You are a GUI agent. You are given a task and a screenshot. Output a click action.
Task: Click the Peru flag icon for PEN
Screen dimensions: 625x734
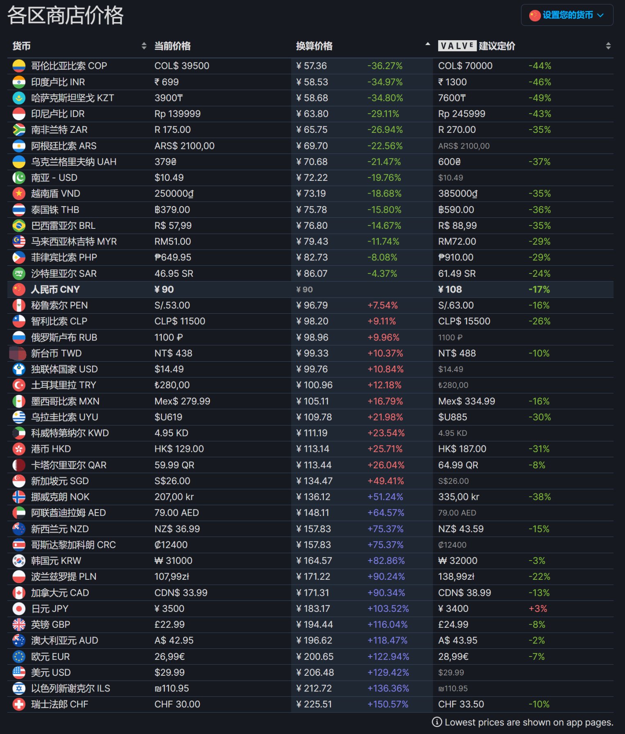(x=19, y=305)
